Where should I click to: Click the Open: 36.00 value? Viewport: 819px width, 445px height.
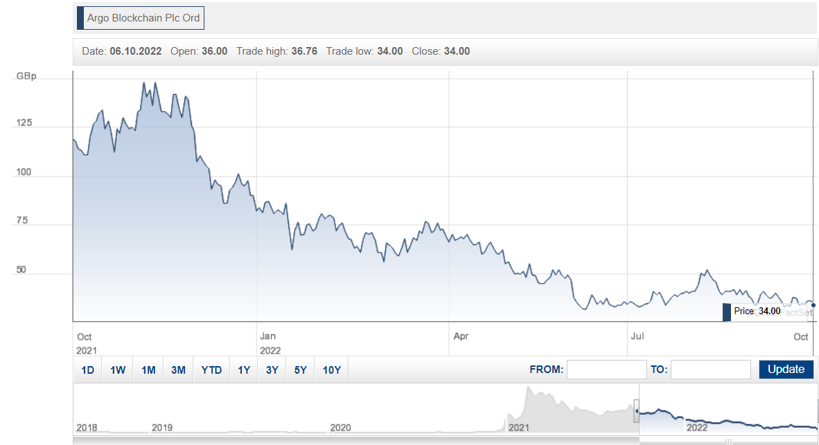pyautogui.click(x=199, y=51)
